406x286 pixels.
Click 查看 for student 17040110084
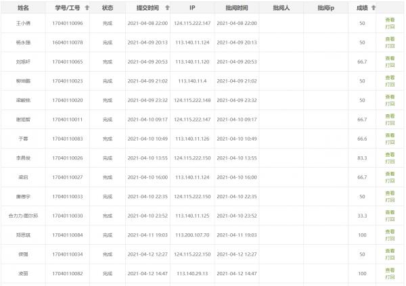click(389, 232)
